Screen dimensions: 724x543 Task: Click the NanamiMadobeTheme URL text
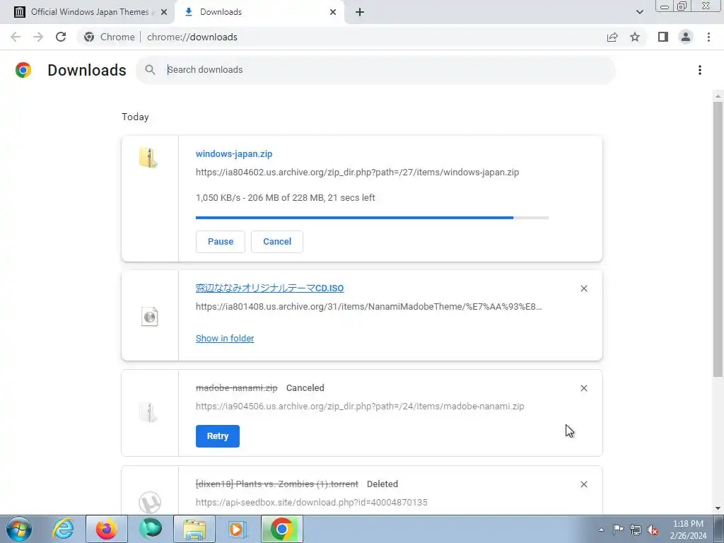(368, 307)
